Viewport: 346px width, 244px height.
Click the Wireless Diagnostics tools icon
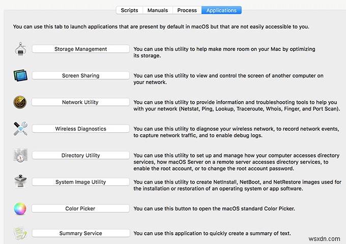pos(20,129)
